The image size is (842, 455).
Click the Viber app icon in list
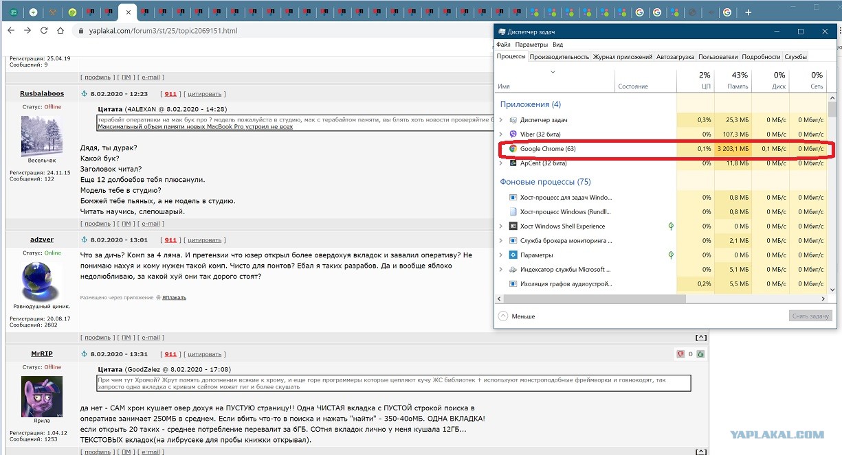(x=513, y=135)
